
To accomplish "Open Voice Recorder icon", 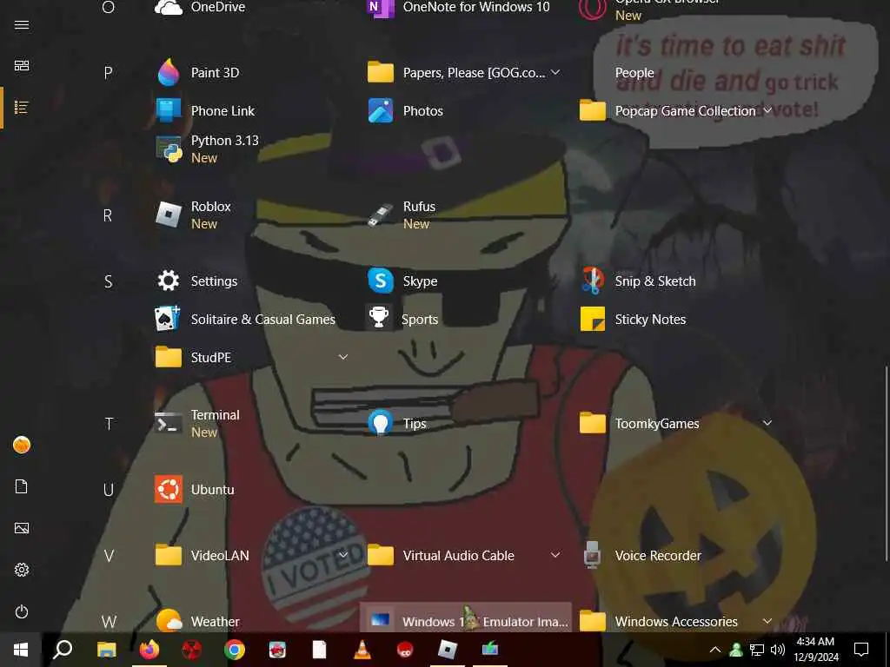I will pos(593,555).
